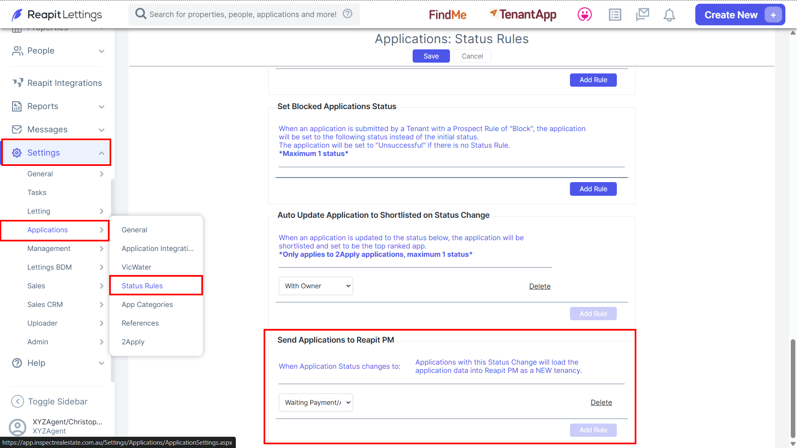Delete the Waiting Payment rule
Viewport: 797px width, 448px height.
pyautogui.click(x=601, y=402)
